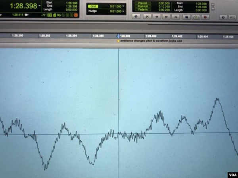Click the orange M button under main counter
The height and width of the screenshot is (178, 238).
pyautogui.click(x=76, y=15)
